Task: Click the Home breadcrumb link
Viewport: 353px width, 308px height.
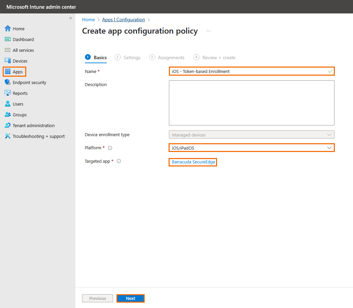Action: [89, 20]
